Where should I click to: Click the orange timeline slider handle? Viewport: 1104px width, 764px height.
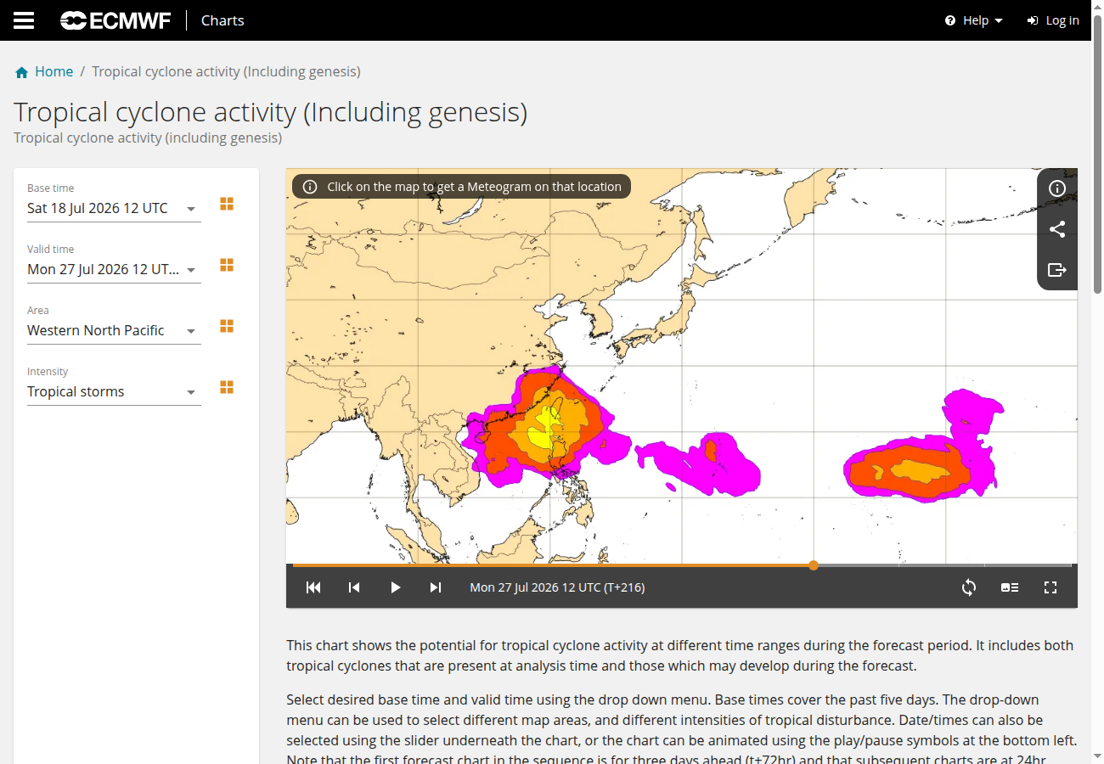[814, 565]
